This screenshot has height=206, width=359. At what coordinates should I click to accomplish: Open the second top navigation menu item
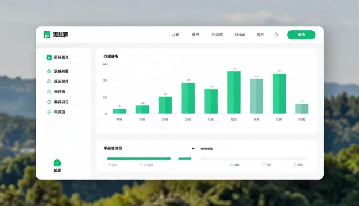click(x=196, y=35)
